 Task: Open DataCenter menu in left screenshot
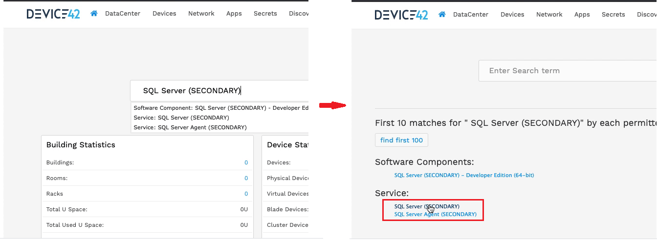123,14
